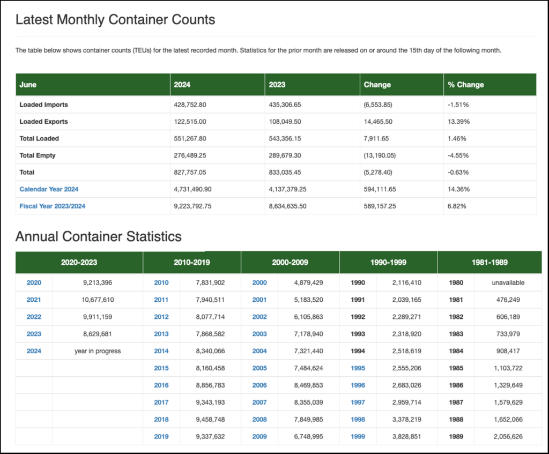The width and height of the screenshot is (549, 454).
Task: View the 1999 year link
Action: pyautogui.click(x=358, y=436)
